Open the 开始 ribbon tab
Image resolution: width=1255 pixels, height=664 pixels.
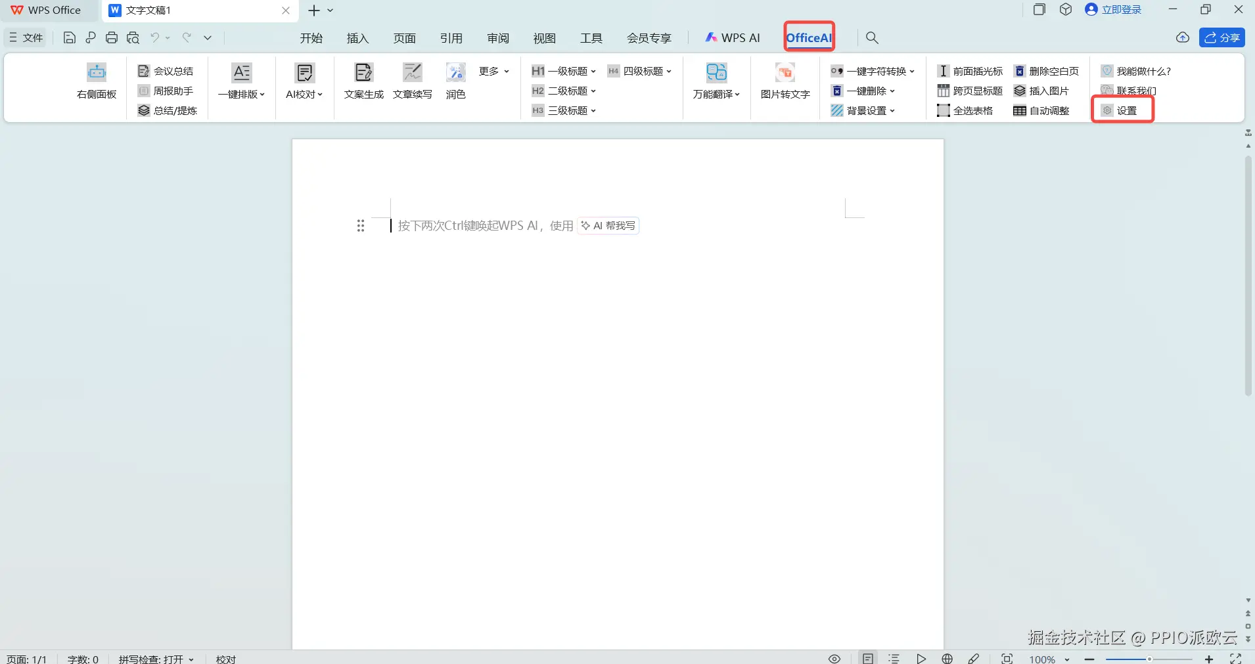[311, 38]
